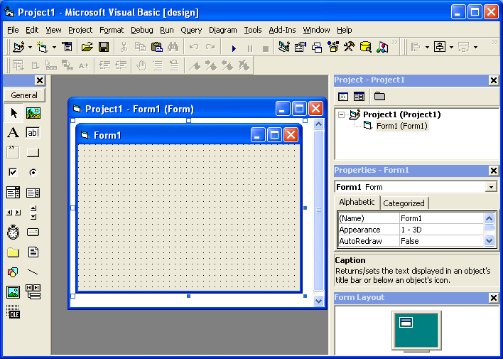The width and height of the screenshot is (503, 359).
Task: Open the File menu
Action: [13, 30]
